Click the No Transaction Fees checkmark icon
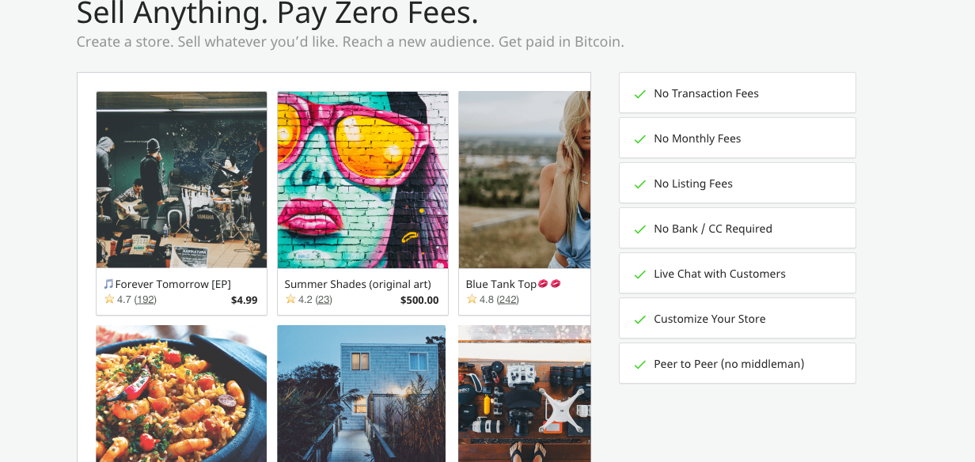Viewport: 975px width, 462px height. 640,94
